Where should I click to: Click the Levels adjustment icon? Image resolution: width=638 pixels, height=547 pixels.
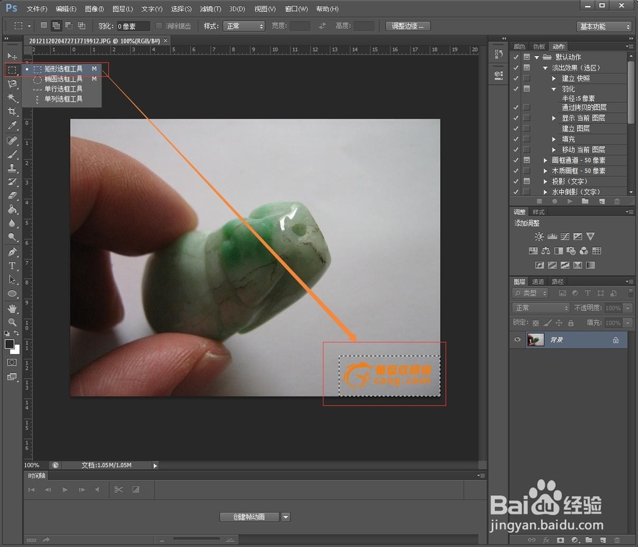click(552, 236)
